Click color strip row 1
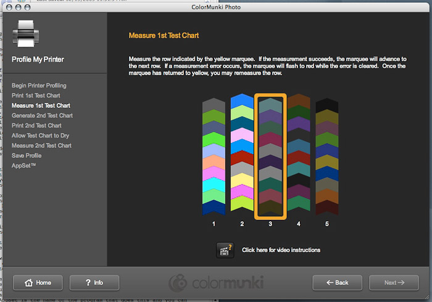This screenshot has height=302, width=432. pyautogui.click(x=214, y=157)
